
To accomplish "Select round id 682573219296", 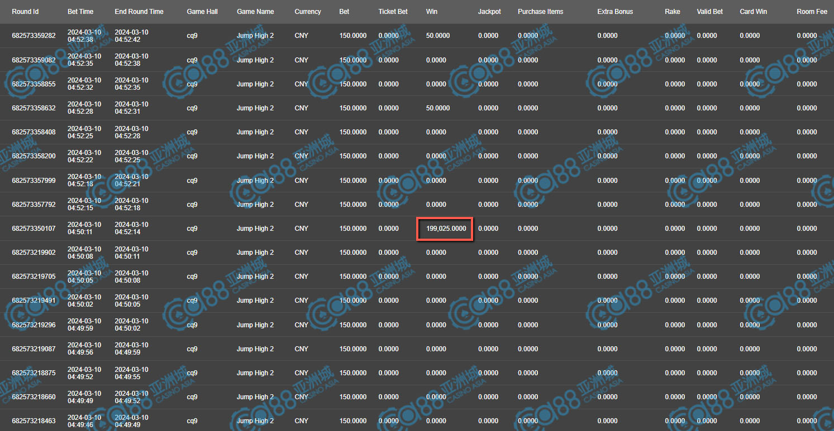I will pyautogui.click(x=34, y=325).
